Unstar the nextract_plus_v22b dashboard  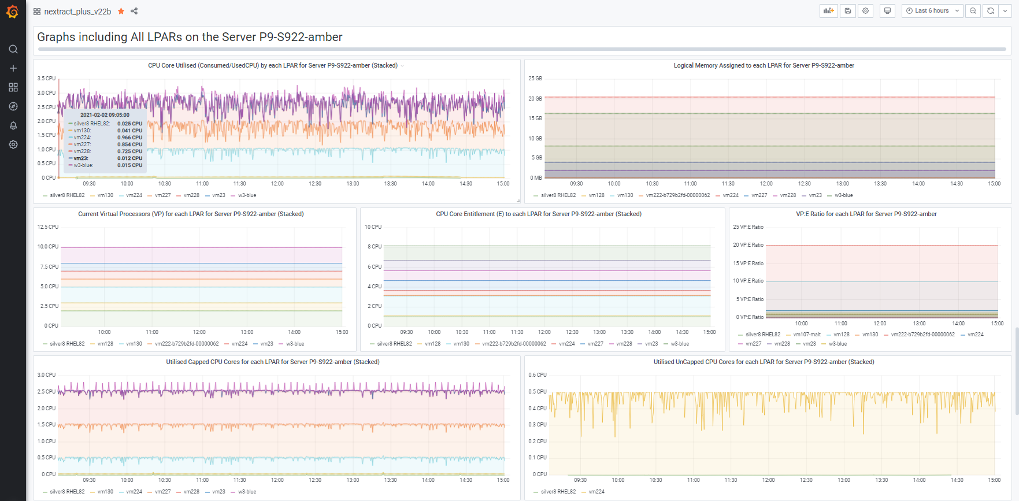point(121,11)
